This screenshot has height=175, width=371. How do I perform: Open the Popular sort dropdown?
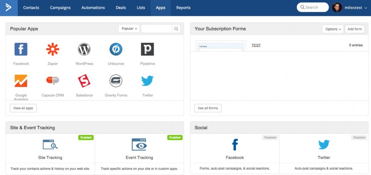129,29
